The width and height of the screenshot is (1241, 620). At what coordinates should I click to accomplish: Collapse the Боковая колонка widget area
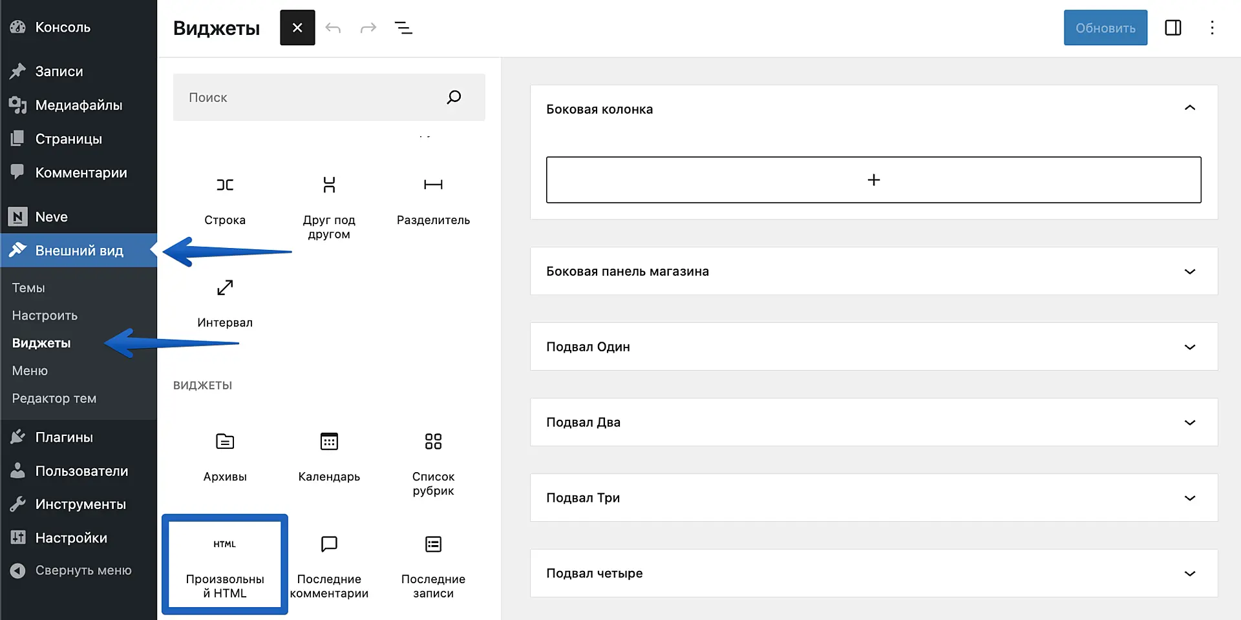(x=1189, y=108)
